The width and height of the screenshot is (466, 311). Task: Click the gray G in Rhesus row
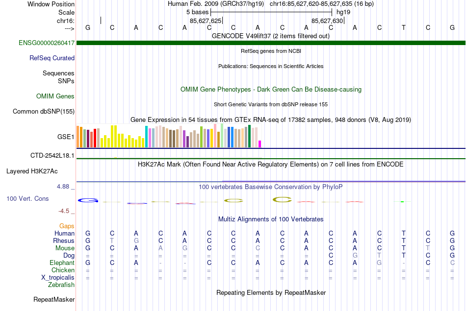pyautogui.click(x=136, y=240)
